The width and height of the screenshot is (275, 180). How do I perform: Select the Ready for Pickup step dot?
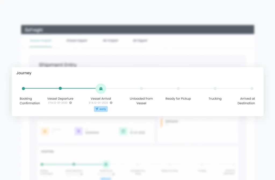(x=178, y=88)
